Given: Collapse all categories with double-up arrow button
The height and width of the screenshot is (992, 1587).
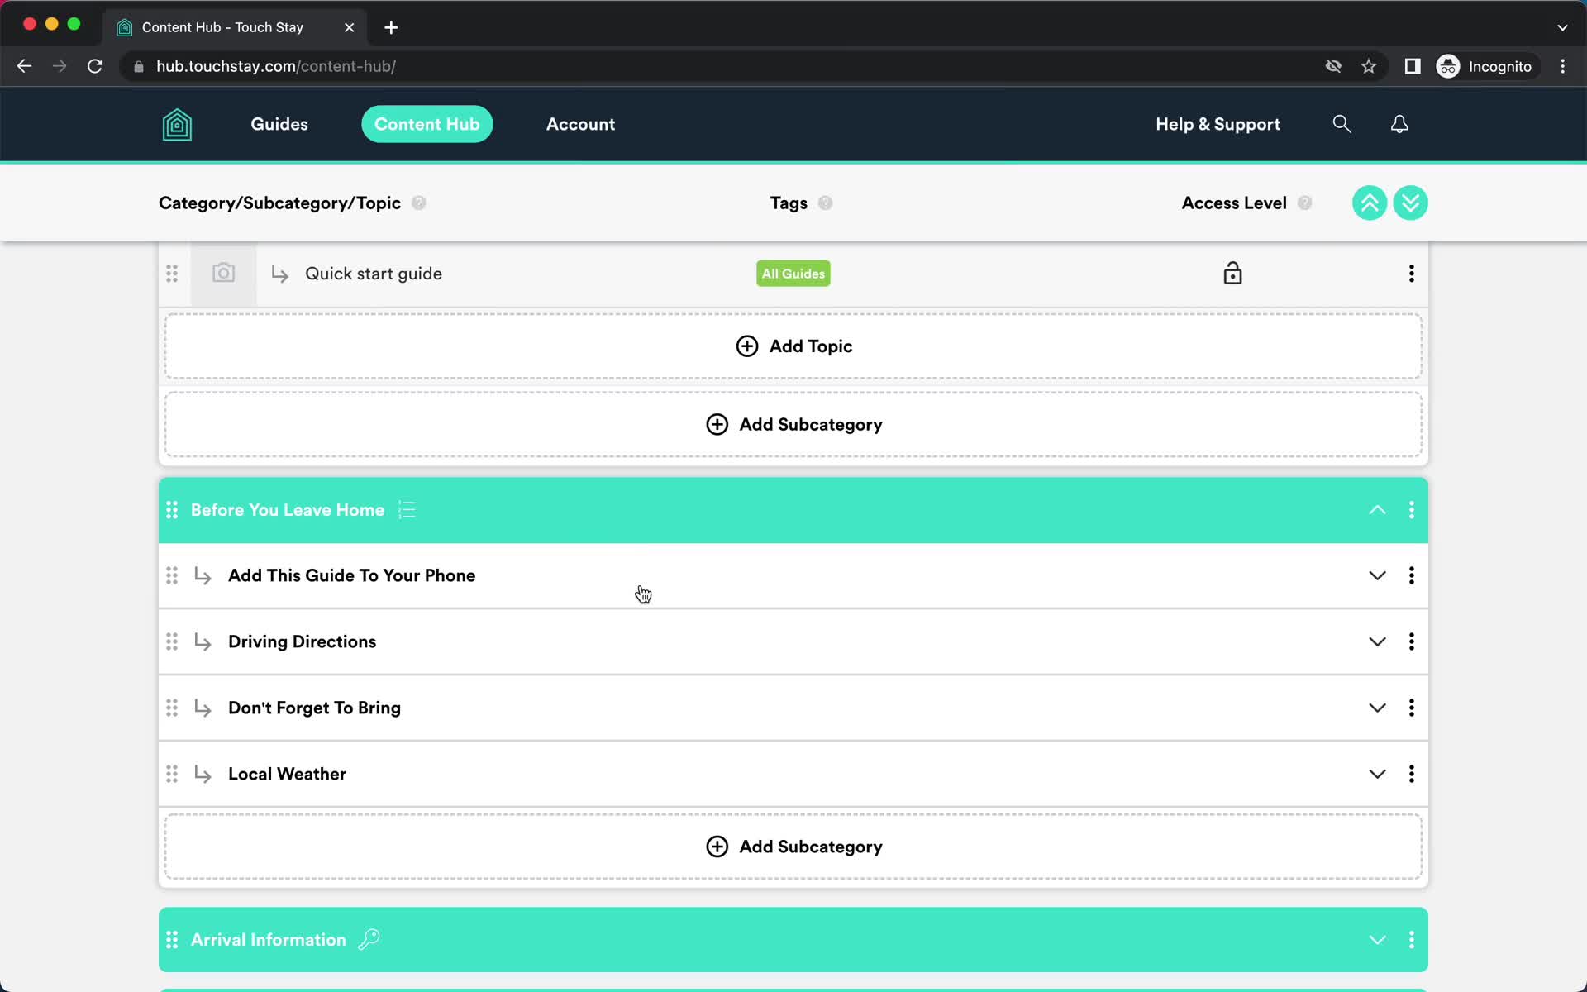Looking at the screenshot, I should 1370,203.
